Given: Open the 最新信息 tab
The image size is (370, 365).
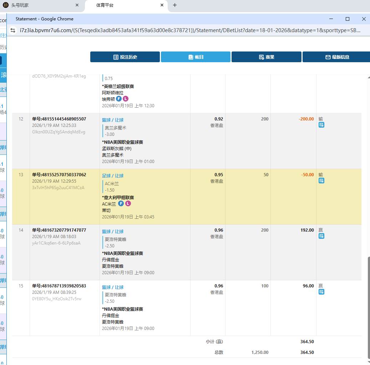Looking at the screenshot, I should [336, 57].
